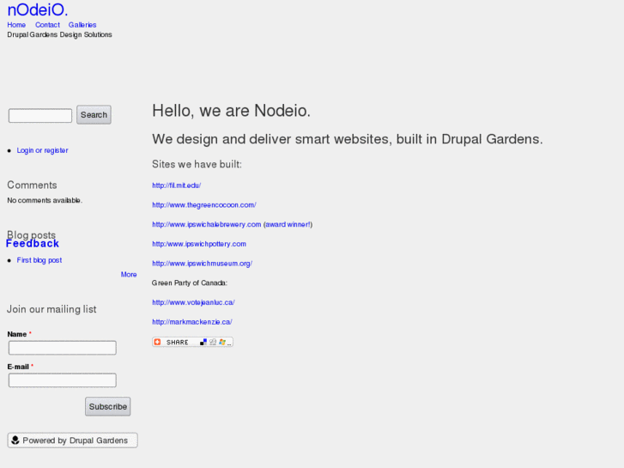The height and width of the screenshot is (468, 624).
Task: Click the Feedback link
Action: point(33,244)
